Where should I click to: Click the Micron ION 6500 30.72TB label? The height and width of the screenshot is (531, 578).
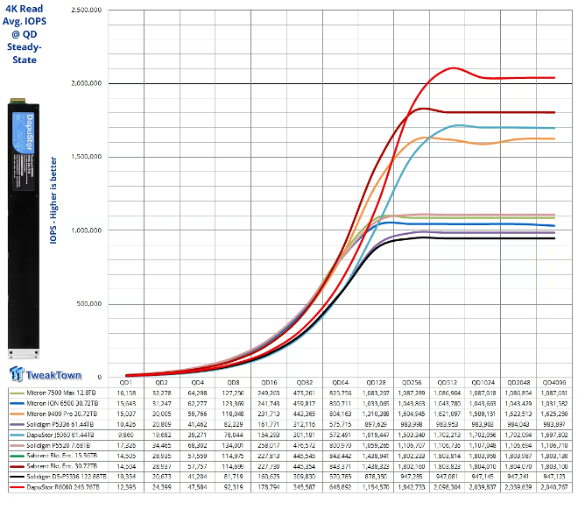click(x=64, y=403)
